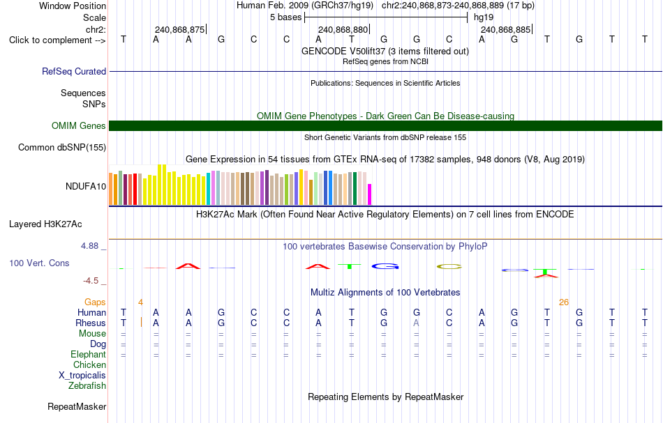Open the SNPs track label
Image resolution: width=663 pixels, height=423 pixels.
94,104
